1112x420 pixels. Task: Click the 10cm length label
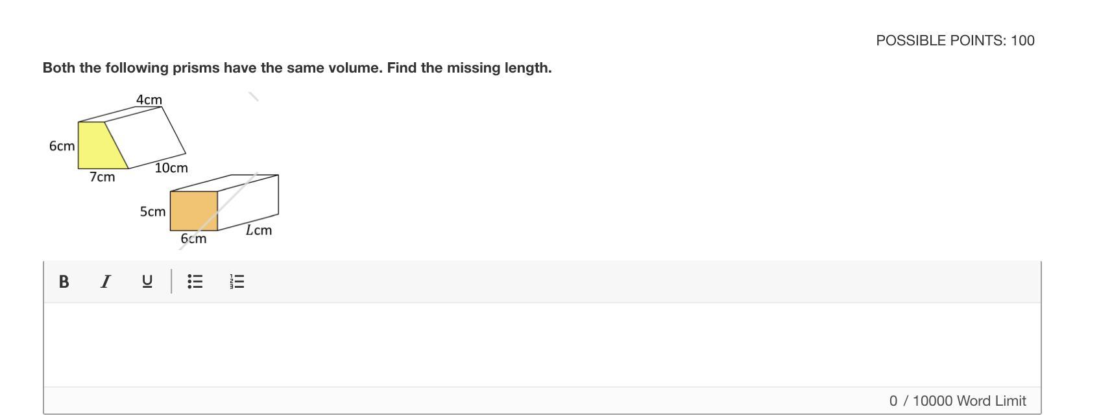171,168
